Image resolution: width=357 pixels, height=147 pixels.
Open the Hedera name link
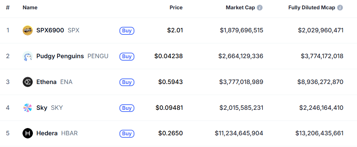[47, 134]
